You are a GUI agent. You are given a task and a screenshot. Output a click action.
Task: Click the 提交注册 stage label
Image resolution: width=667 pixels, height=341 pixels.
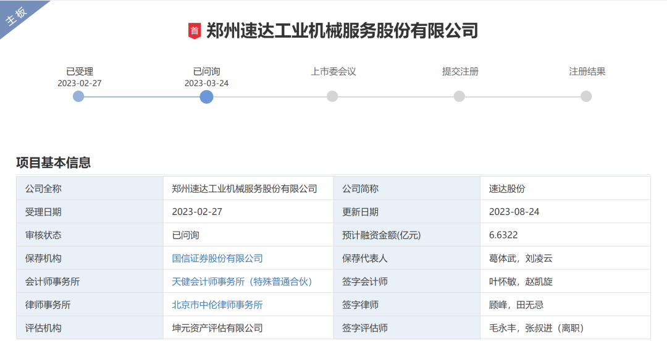coord(460,72)
